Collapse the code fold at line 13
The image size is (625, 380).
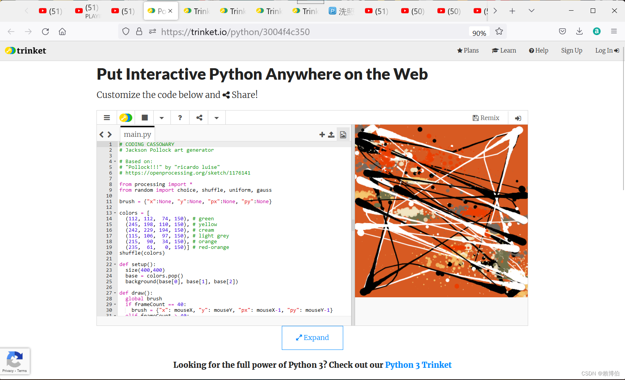coord(115,213)
